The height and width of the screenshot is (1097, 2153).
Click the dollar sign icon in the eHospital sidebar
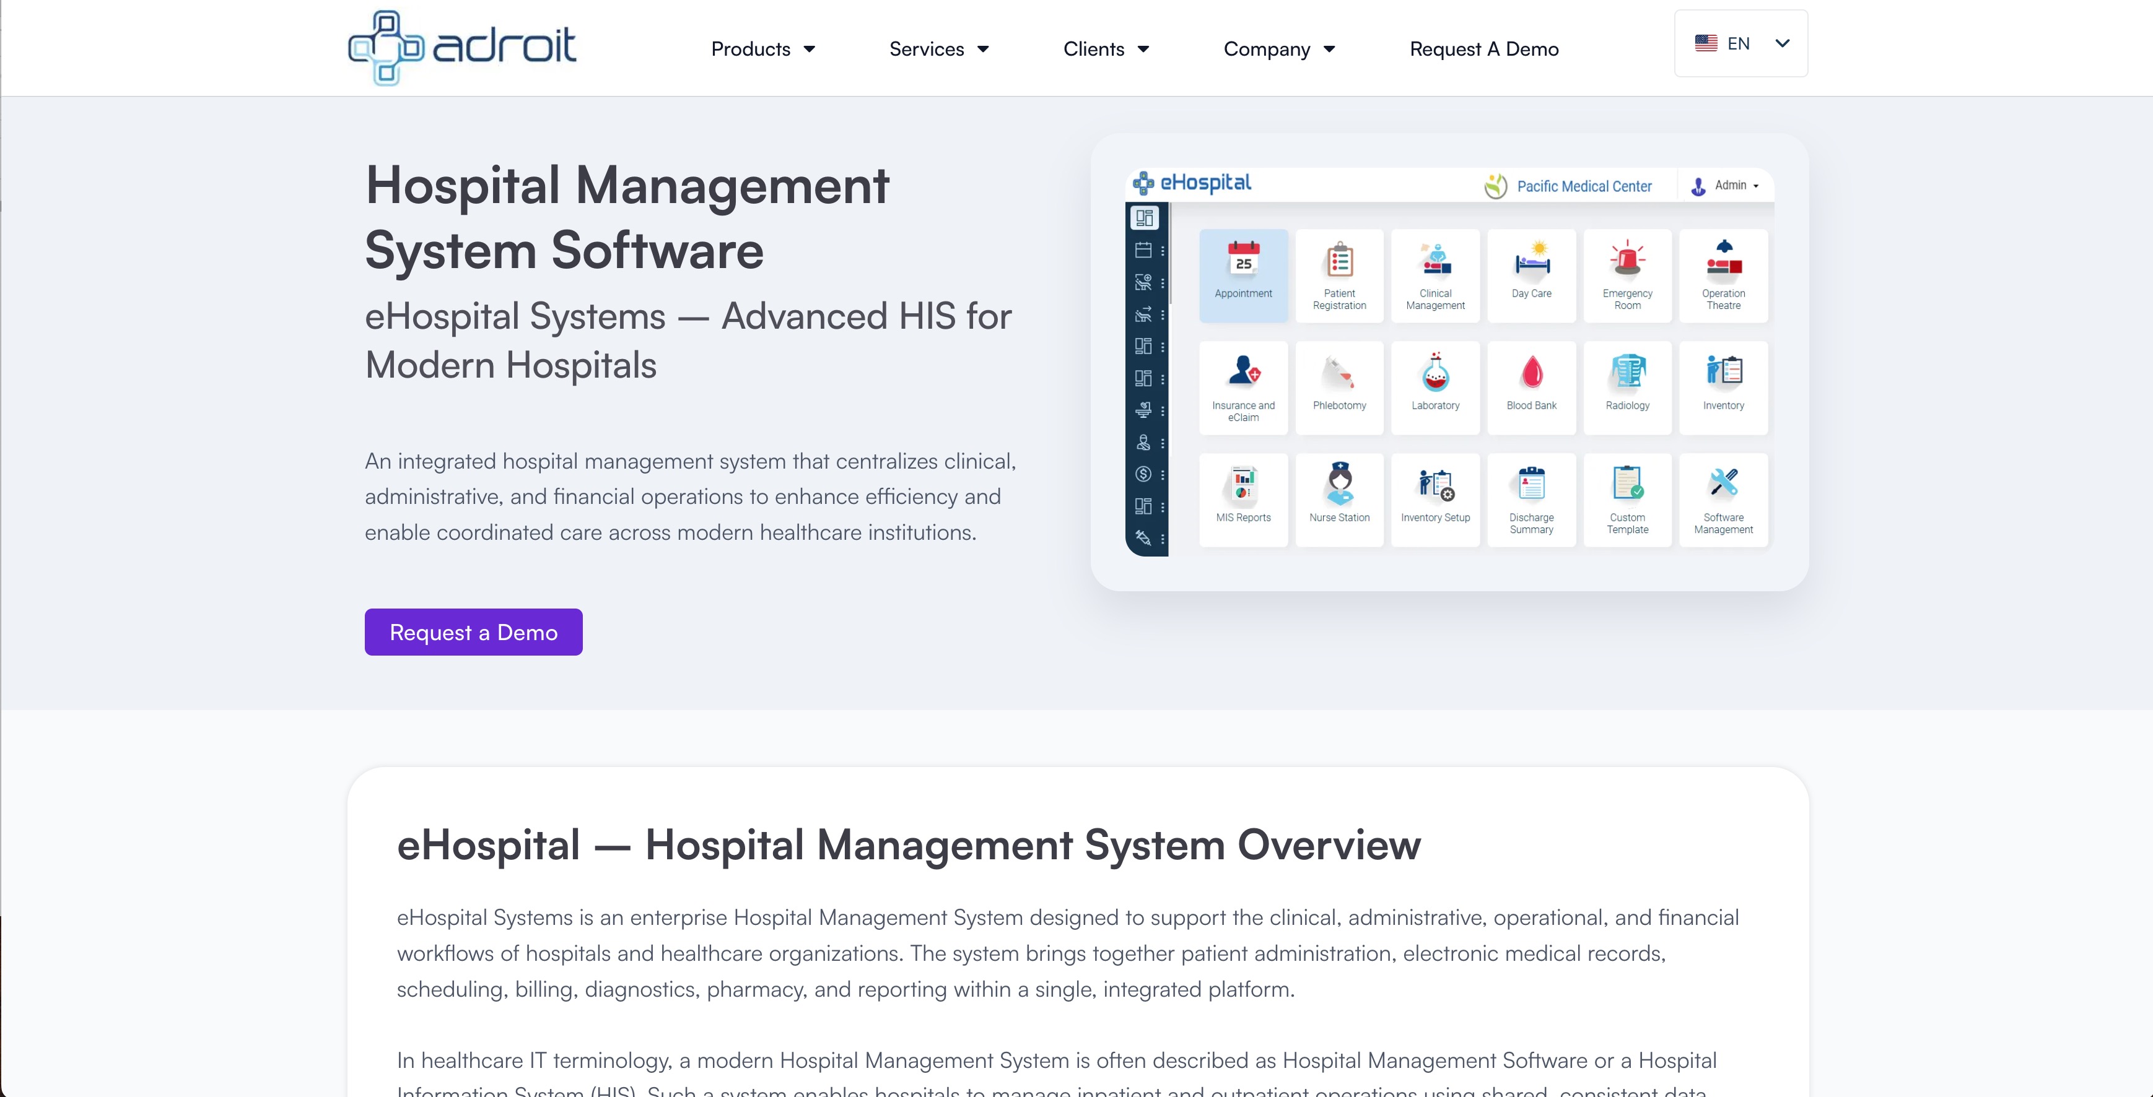[x=1143, y=474]
